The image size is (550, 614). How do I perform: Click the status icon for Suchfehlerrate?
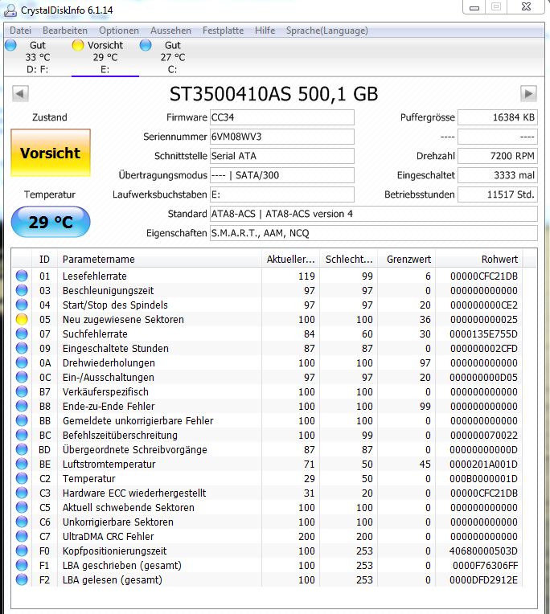tap(22, 334)
